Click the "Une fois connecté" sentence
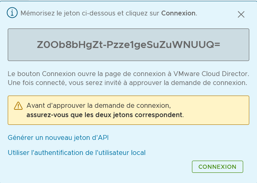The height and width of the screenshot is (183, 257). (x=33, y=83)
